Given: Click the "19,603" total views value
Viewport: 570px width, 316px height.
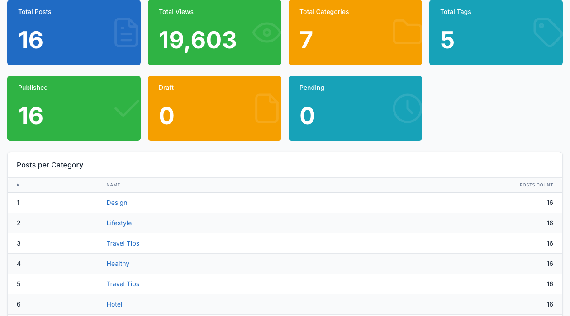Looking at the screenshot, I should click(198, 40).
